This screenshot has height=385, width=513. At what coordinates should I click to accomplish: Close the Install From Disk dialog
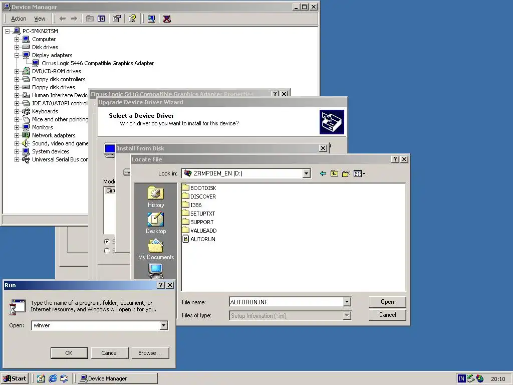coord(323,148)
